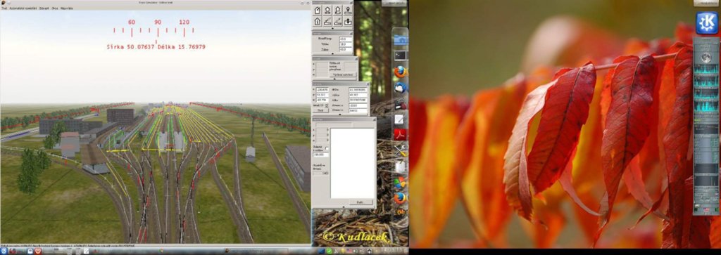Screen dimensions: 721x255
Task: Select the house-on-platform tool icon
Action: (327, 11)
